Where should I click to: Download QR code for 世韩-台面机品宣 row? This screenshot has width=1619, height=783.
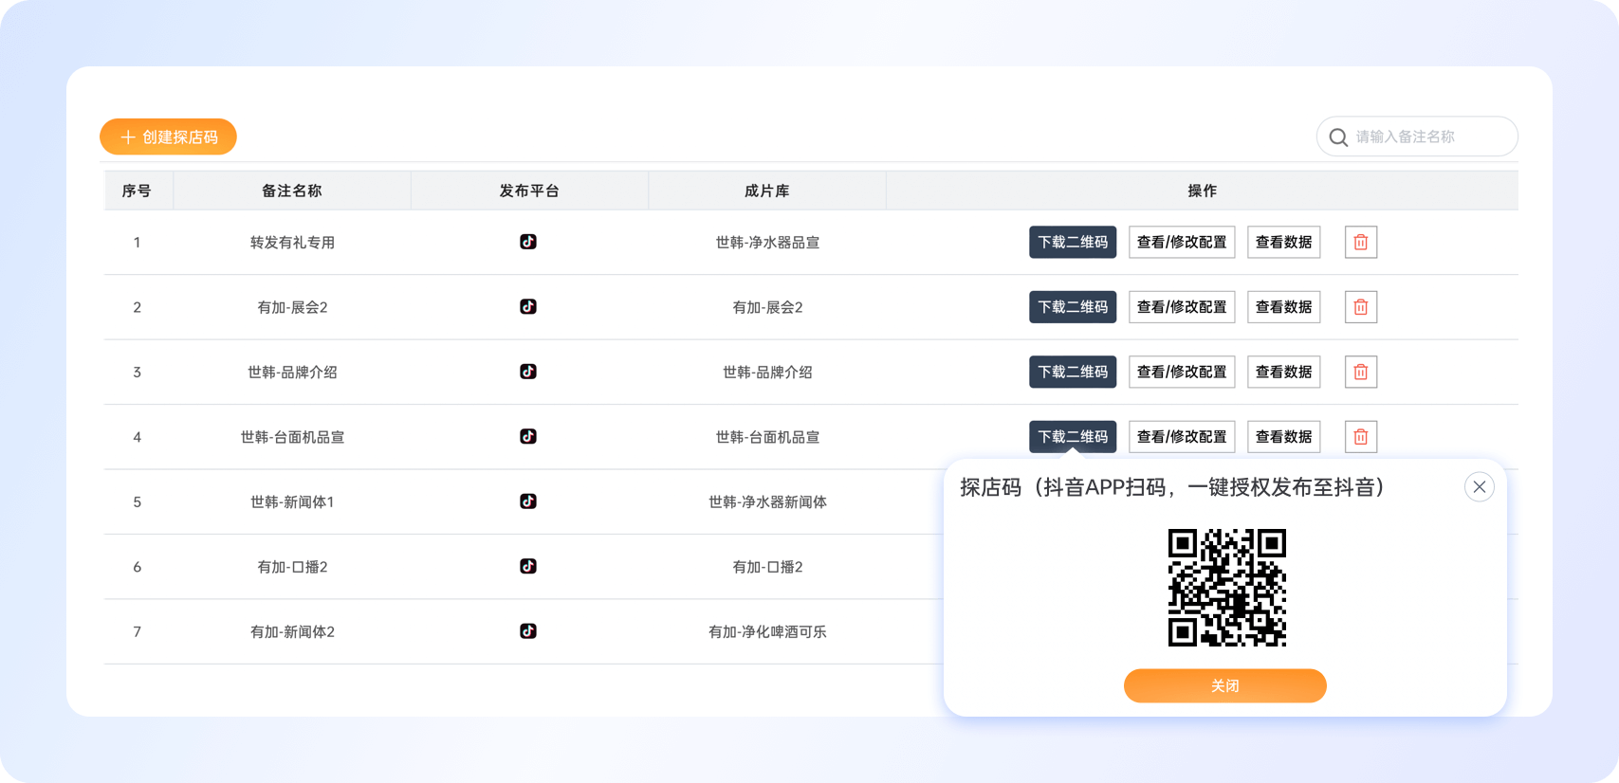pyautogui.click(x=1073, y=437)
